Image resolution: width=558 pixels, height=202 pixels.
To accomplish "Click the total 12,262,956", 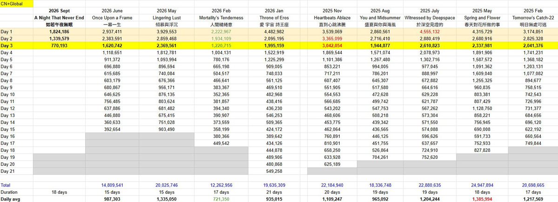I will pyautogui.click(x=222, y=185).
